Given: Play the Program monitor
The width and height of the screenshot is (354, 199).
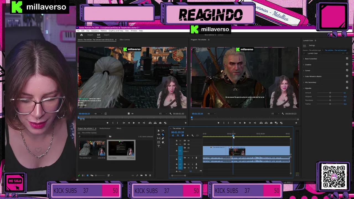Looking at the screenshot, I should pyautogui.click(x=245, y=123).
